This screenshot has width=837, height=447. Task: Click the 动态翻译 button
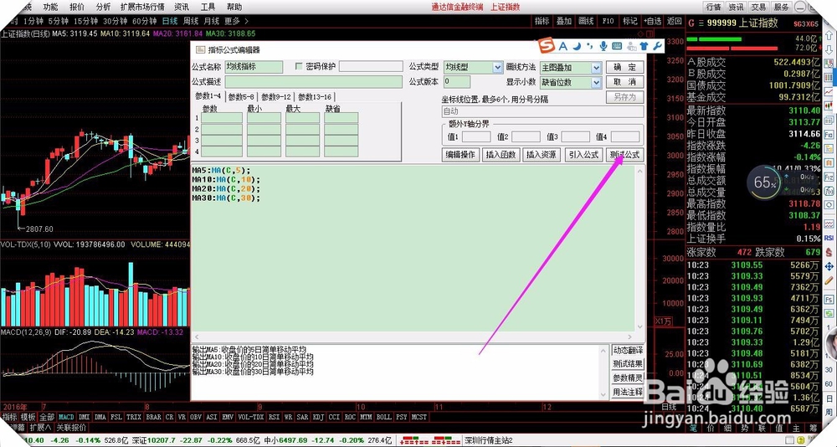[x=628, y=351]
